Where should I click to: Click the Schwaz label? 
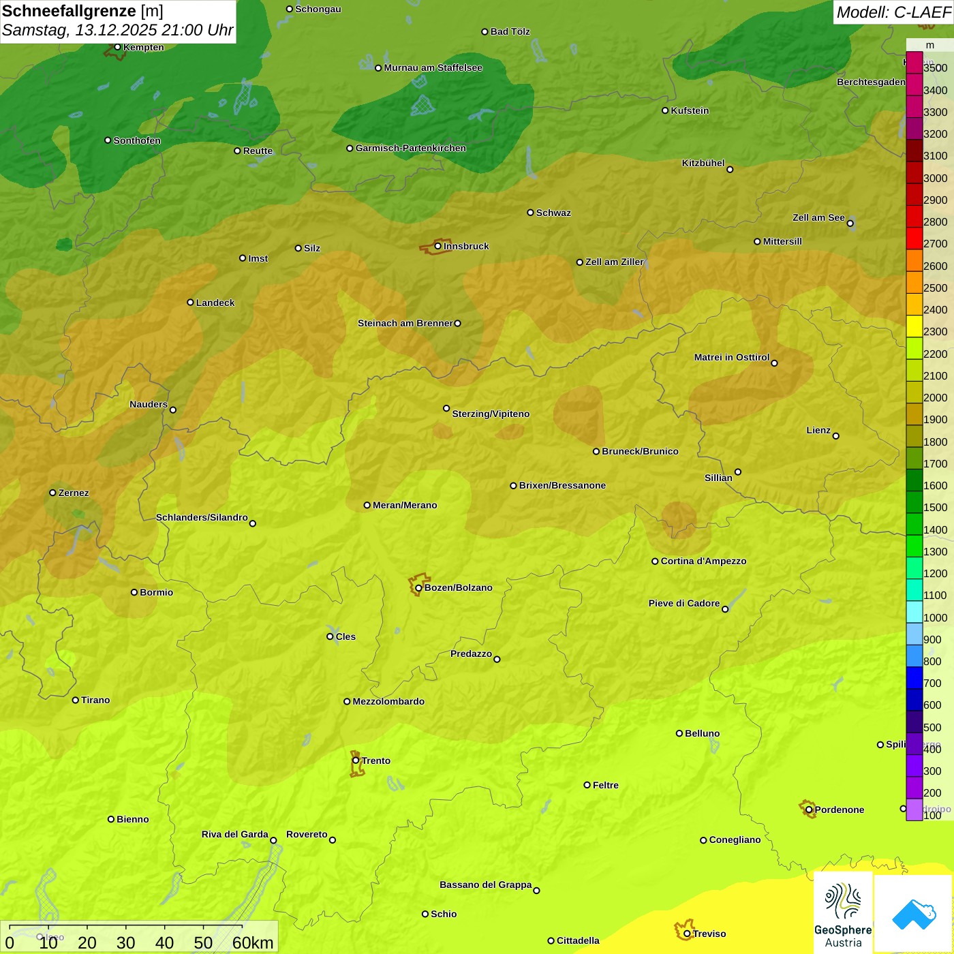(553, 213)
